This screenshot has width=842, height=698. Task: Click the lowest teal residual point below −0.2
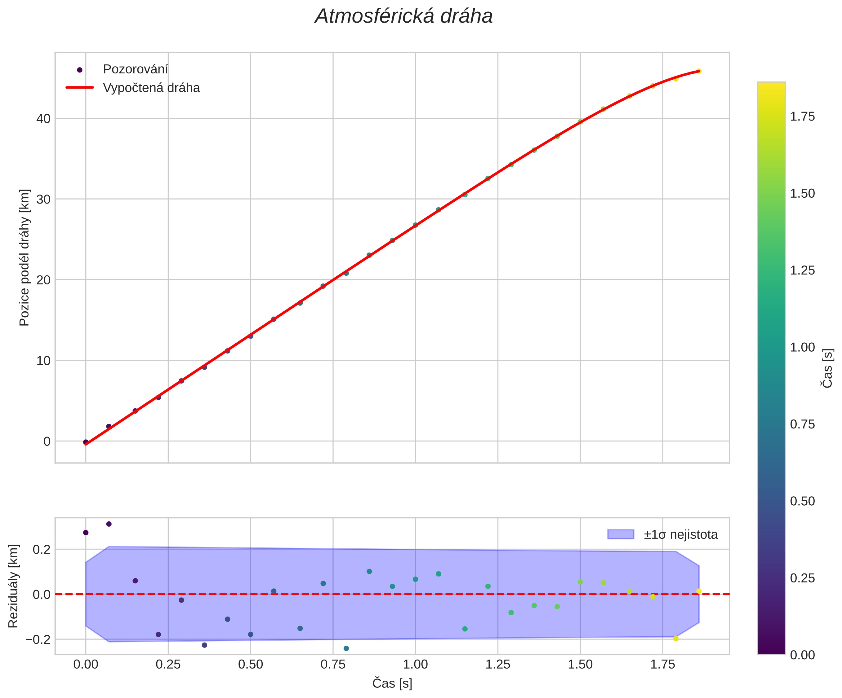coord(346,648)
